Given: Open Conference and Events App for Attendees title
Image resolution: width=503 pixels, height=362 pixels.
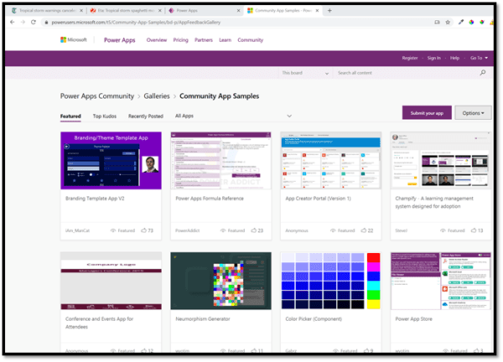Looking at the screenshot, I should [99, 323].
